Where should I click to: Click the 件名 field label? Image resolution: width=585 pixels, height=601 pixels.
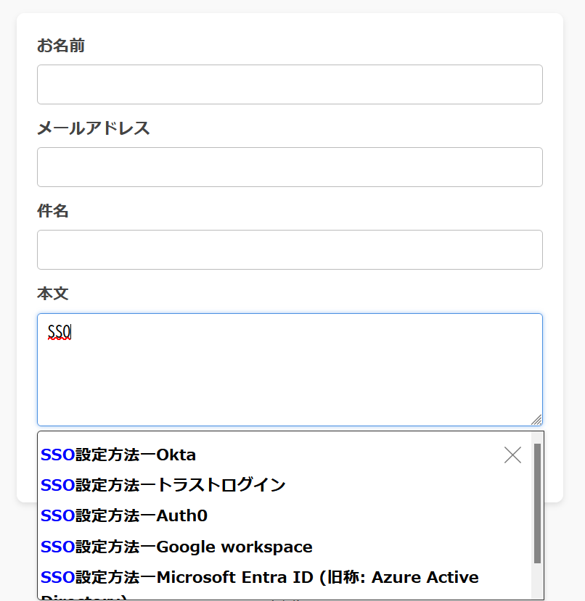53,211
